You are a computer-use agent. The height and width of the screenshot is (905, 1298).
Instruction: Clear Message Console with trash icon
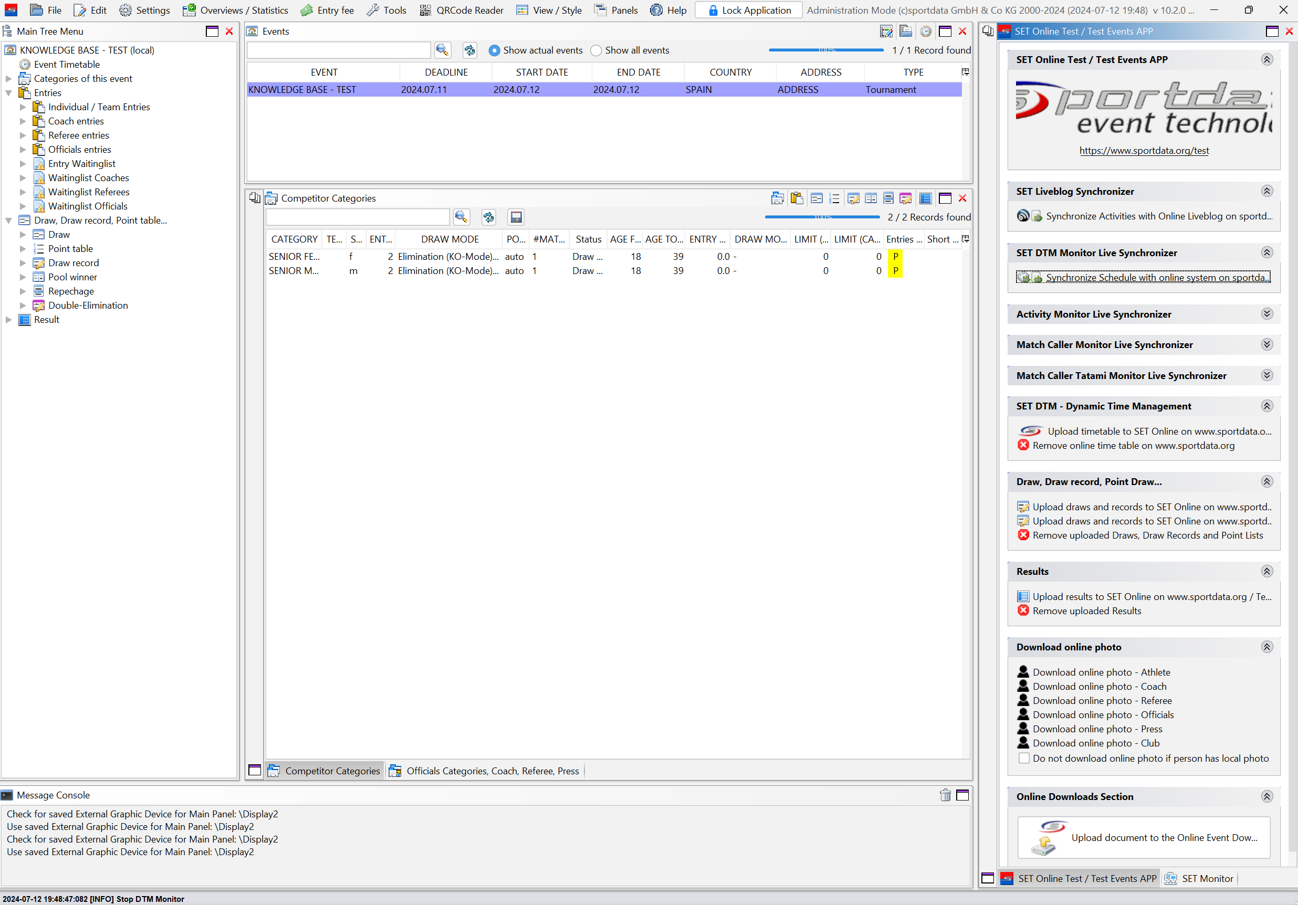pyautogui.click(x=945, y=795)
